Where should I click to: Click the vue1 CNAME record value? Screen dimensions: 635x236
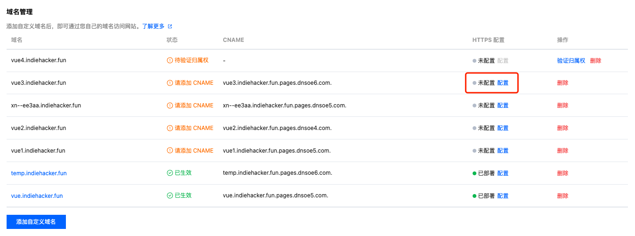click(276, 151)
